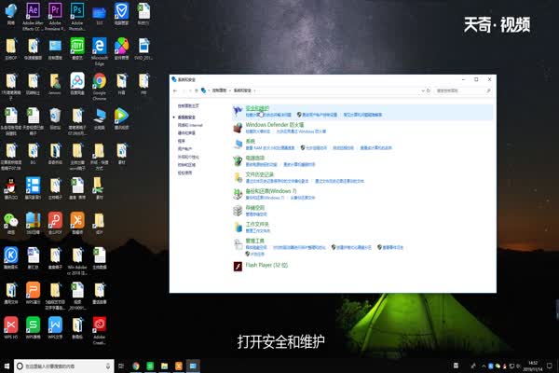Select the green iQIYI desktop shortcut
This screenshot has height=373, width=559.
77,48
